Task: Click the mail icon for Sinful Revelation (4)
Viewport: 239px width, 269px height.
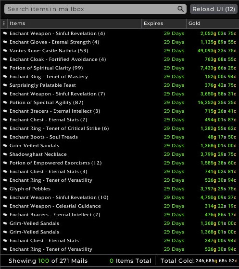Action: click(x=5, y=33)
